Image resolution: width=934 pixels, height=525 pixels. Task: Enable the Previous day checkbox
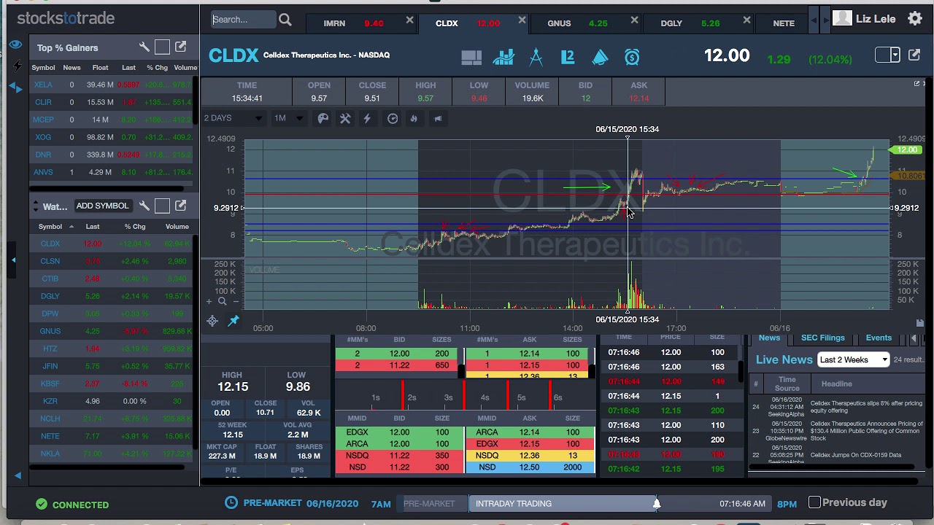click(x=814, y=502)
